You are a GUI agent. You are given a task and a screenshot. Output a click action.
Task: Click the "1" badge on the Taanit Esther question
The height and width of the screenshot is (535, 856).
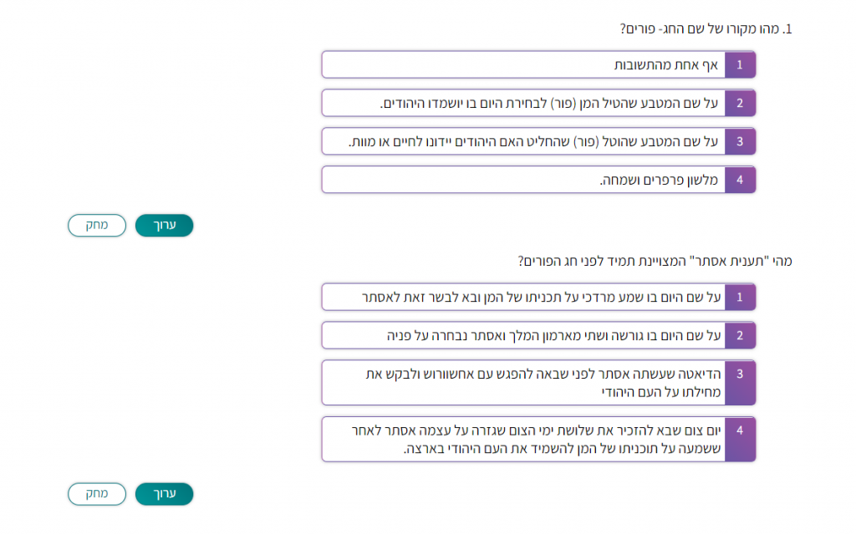pyautogui.click(x=740, y=297)
